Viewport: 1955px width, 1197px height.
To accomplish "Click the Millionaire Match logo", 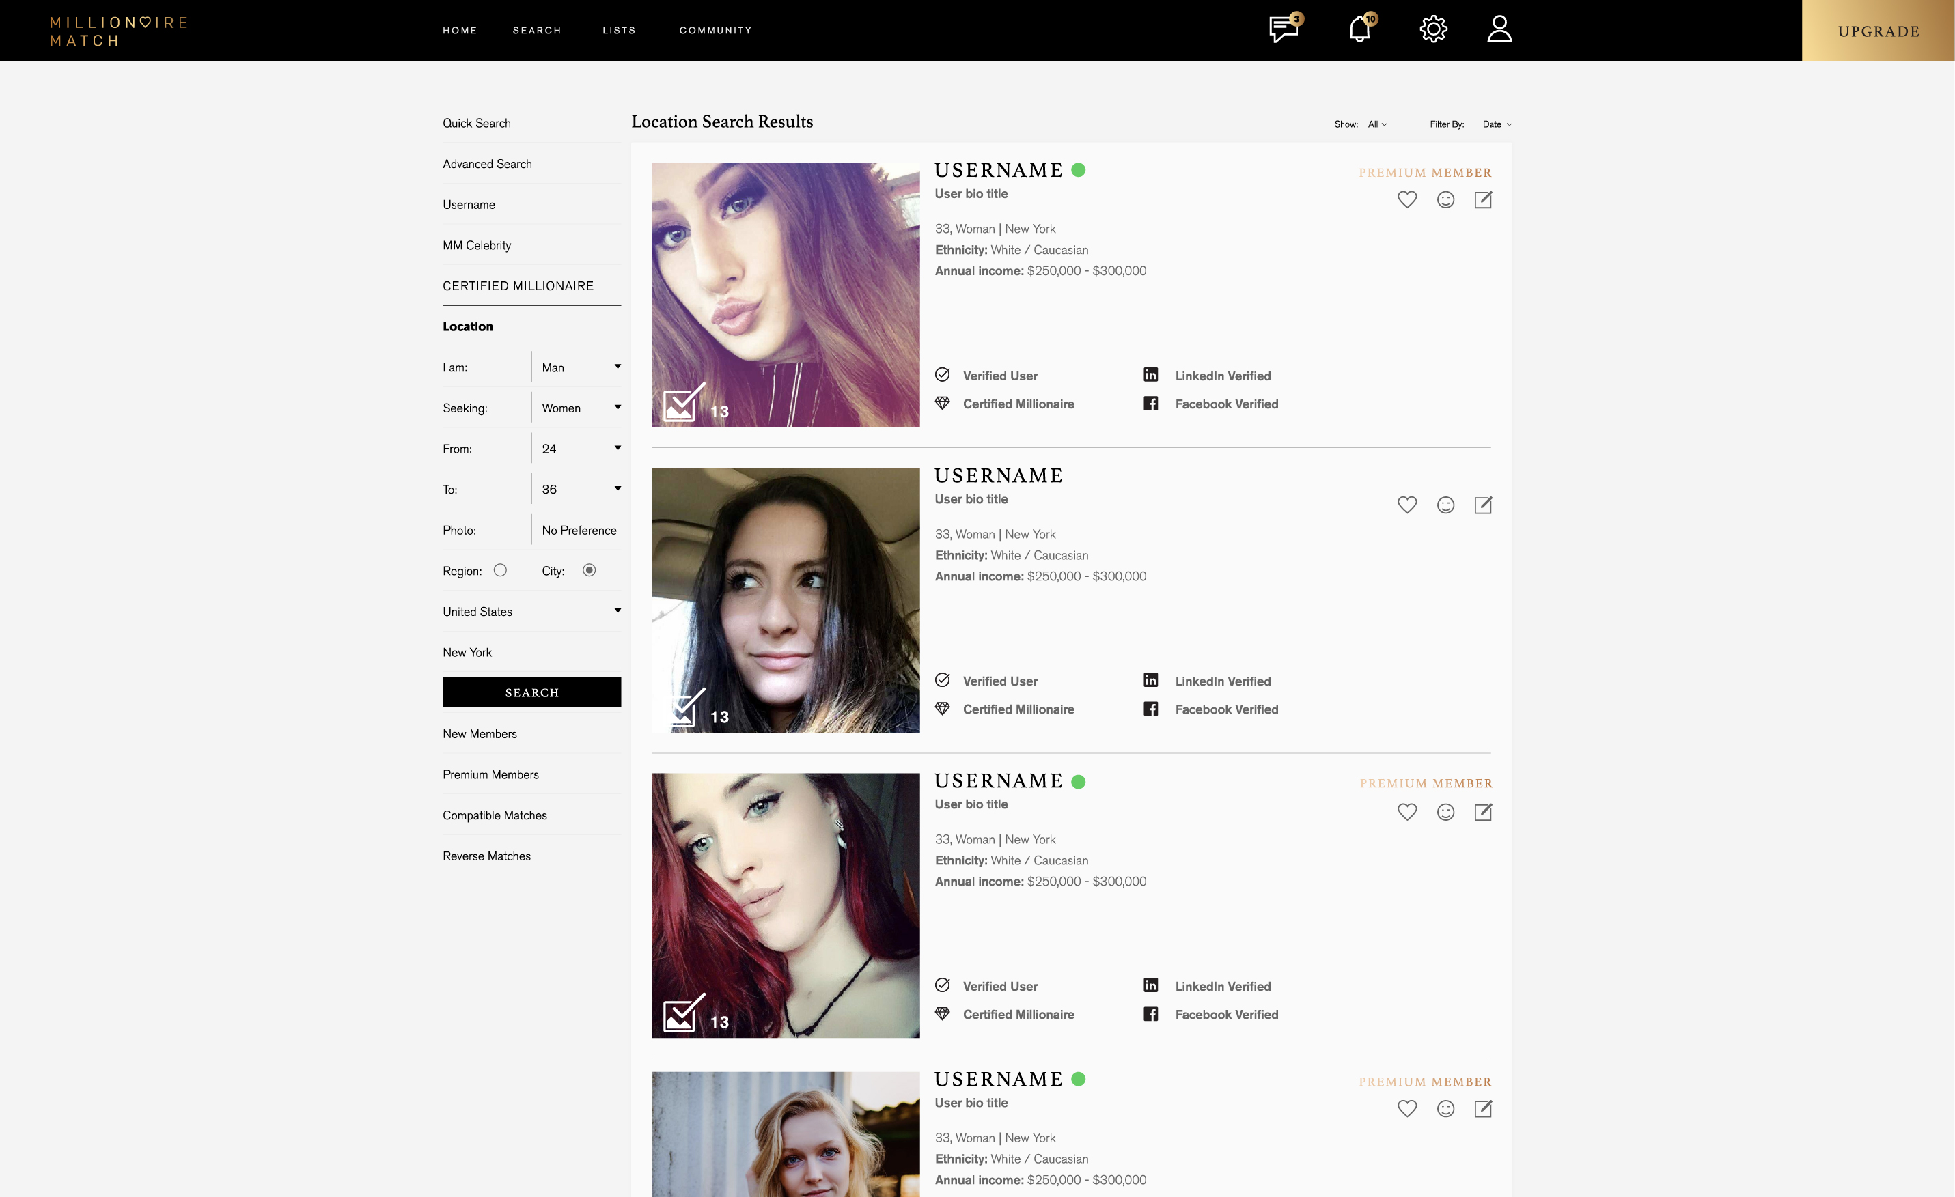I will (119, 31).
